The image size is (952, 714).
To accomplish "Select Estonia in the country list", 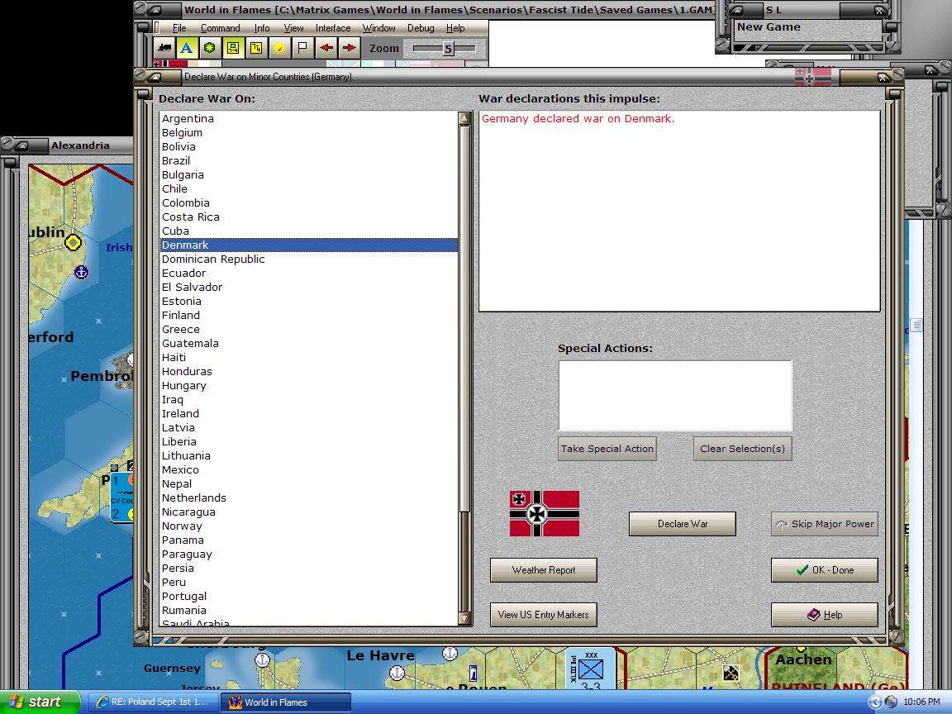I will click(x=308, y=301).
